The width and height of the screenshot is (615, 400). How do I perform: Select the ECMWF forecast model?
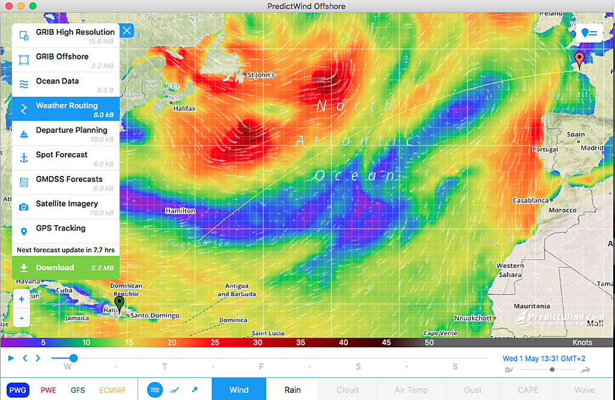(112, 390)
